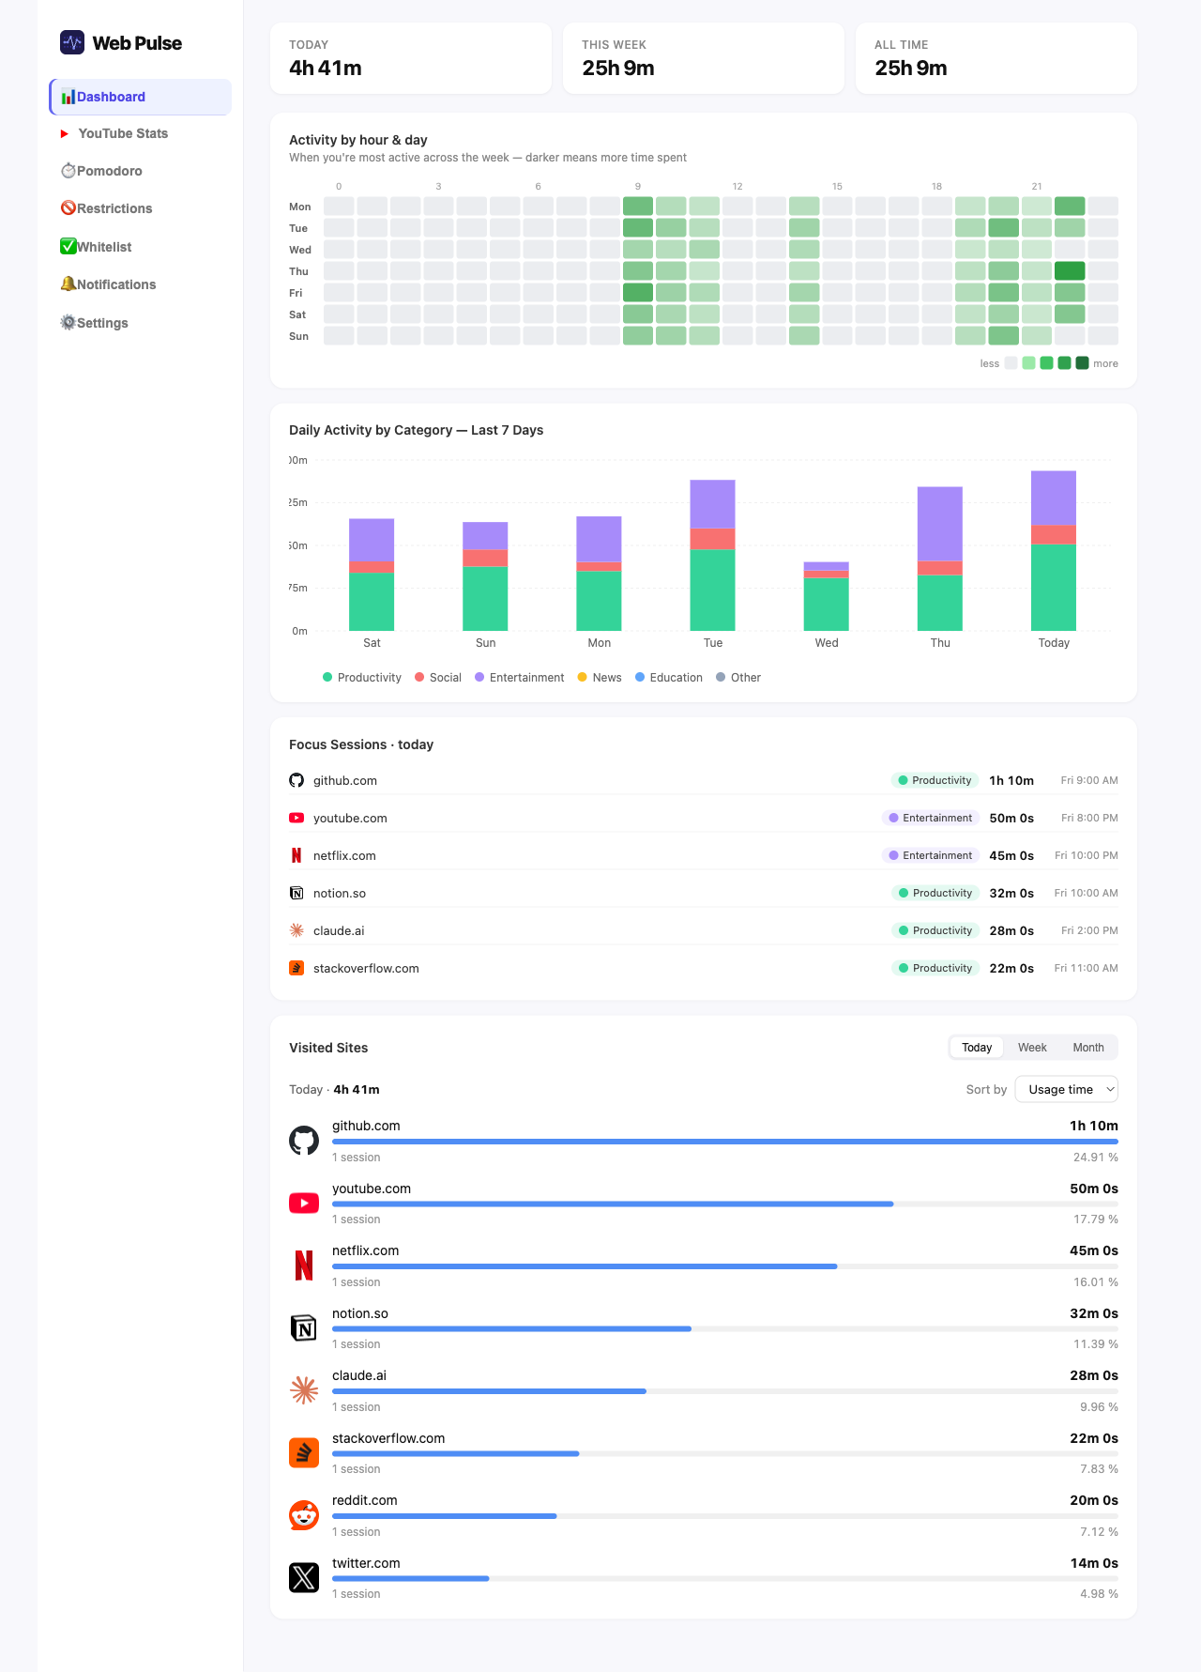Click large Notion icon in Visited Sites

304,1328
